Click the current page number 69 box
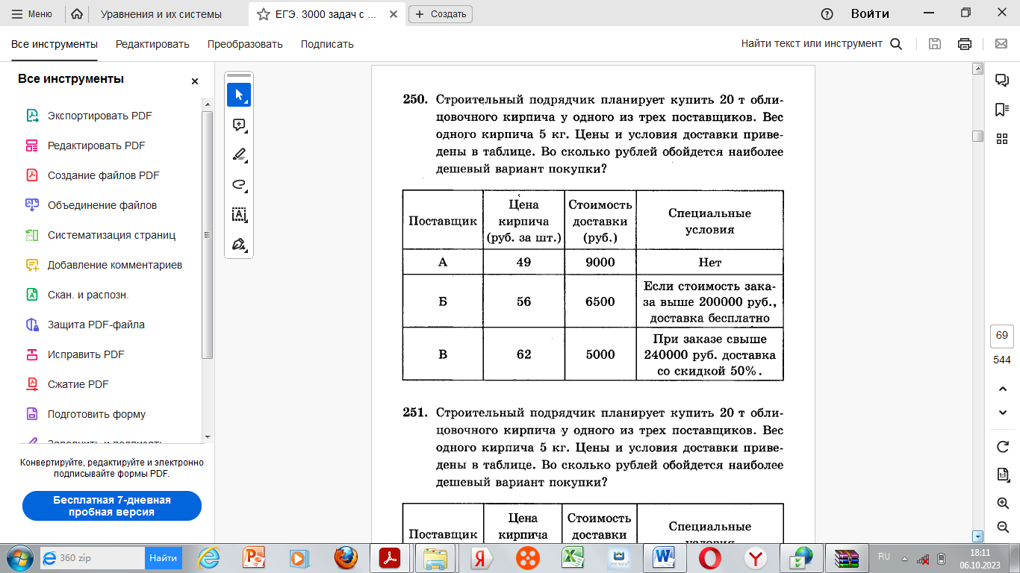 point(1002,336)
